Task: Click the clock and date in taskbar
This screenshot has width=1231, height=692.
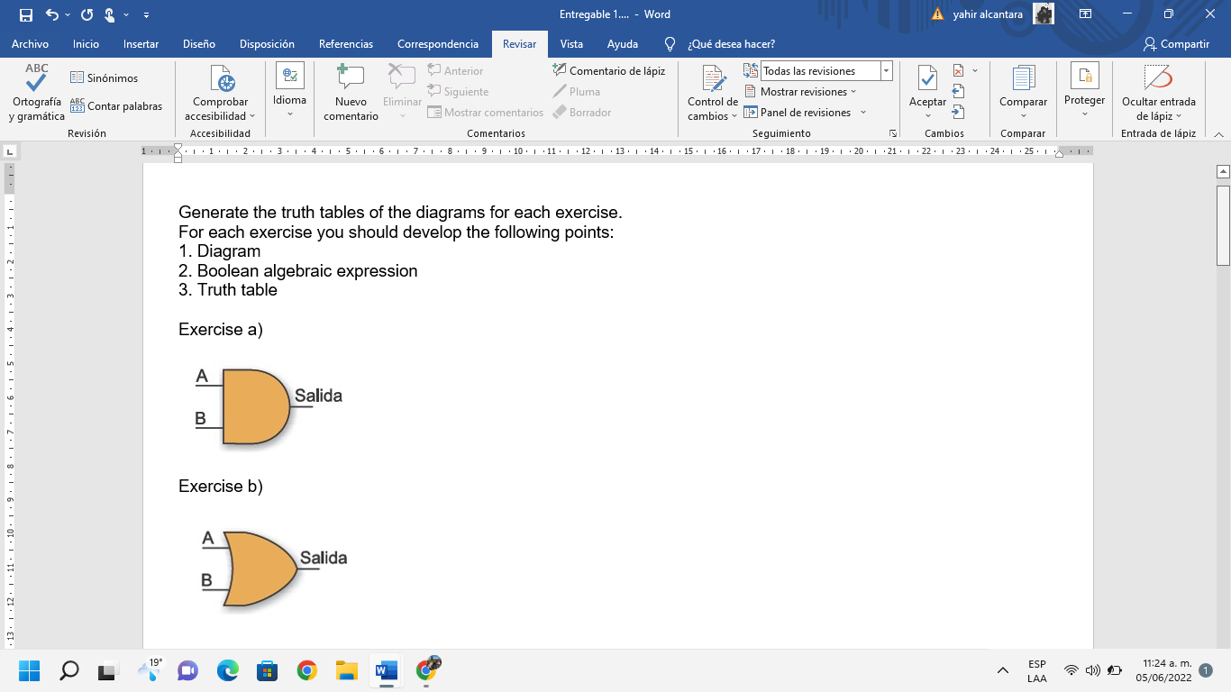Action: 1163,670
